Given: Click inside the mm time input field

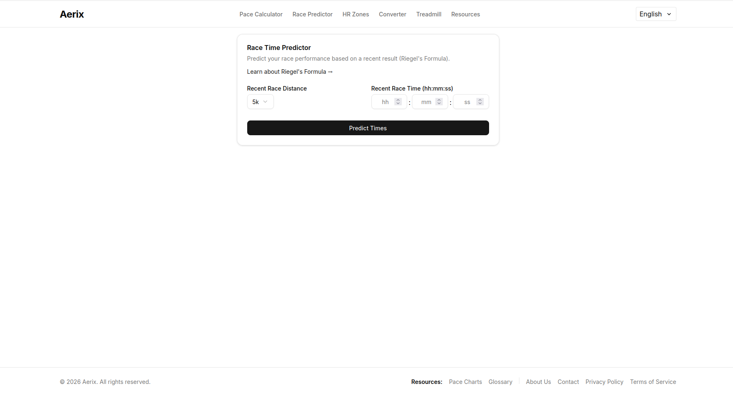Looking at the screenshot, I should (426, 102).
